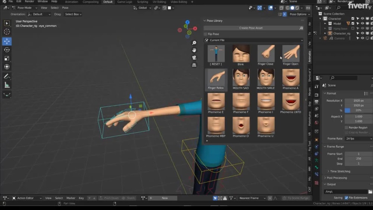Open Frame Rate 24 fps dropdown
This screenshot has width=373, height=210.
pyautogui.click(x=358, y=138)
